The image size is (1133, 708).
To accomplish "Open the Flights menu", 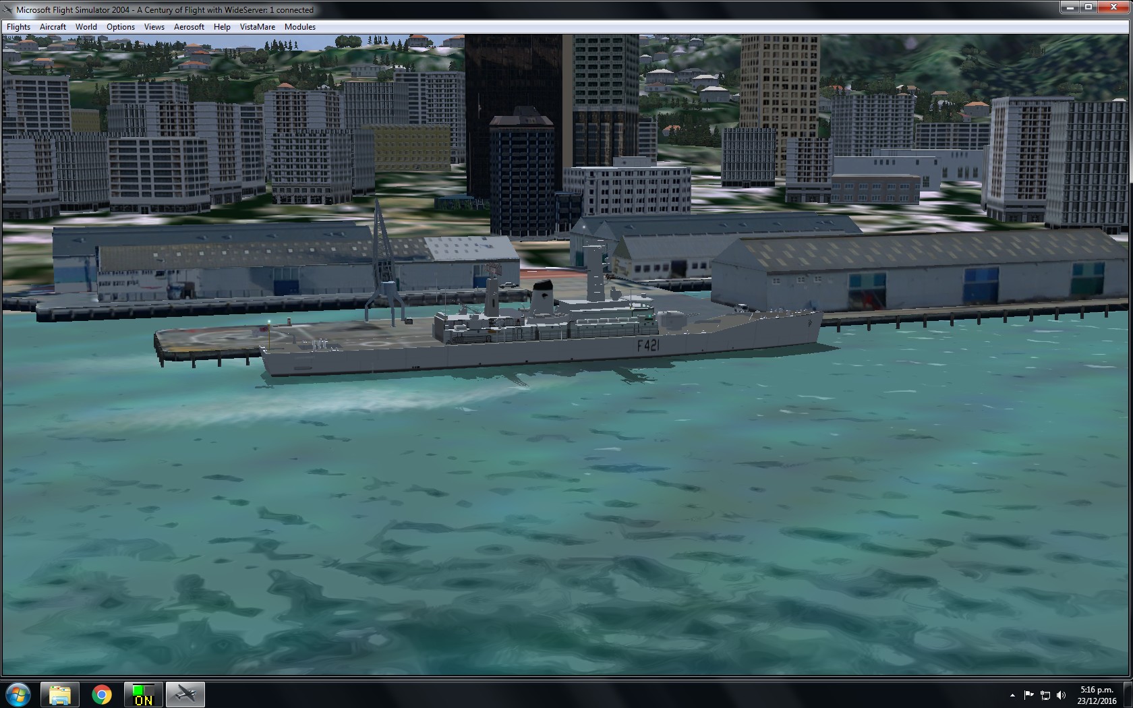I will 18,27.
